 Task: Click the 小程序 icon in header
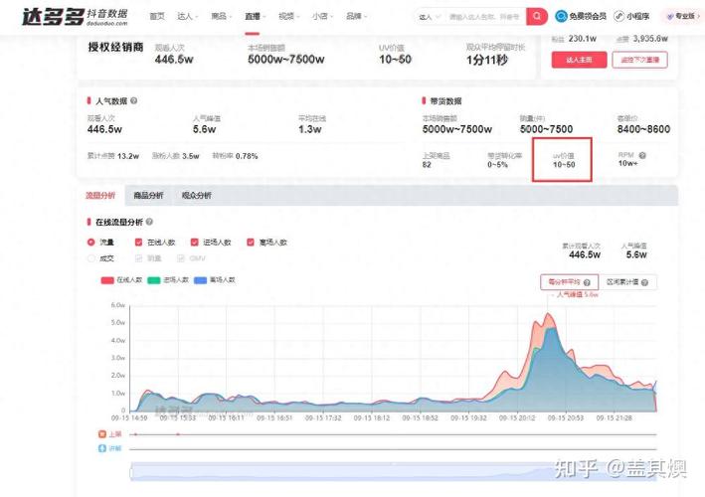[x=618, y=17]
